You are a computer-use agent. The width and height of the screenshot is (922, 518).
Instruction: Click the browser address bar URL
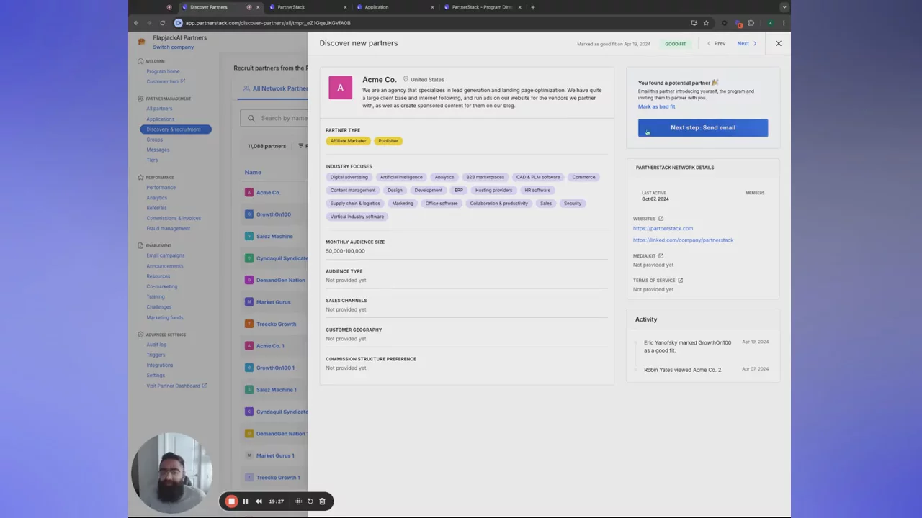coord(268,23)
